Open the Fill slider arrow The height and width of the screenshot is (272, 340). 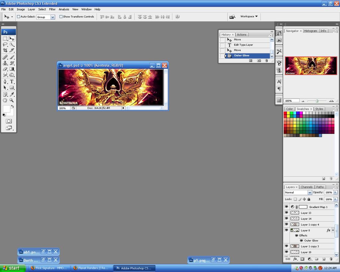pos(335,199)
